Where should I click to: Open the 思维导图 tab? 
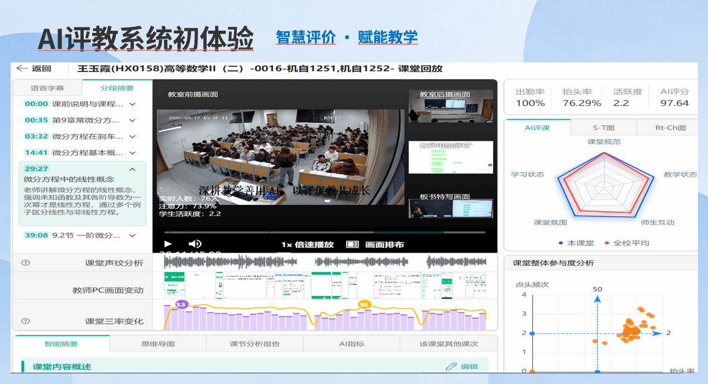(158, 344)
